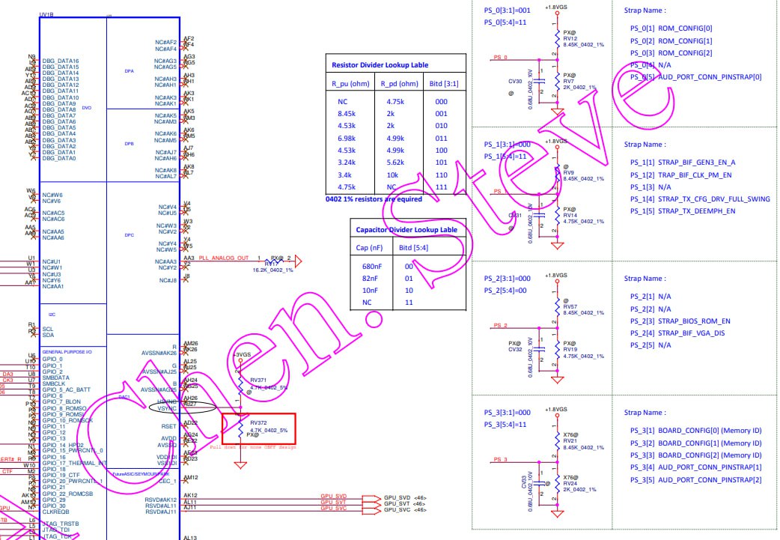780x540 pixels.
Task: Click the SCL pin name
Action: click(48, 329)
